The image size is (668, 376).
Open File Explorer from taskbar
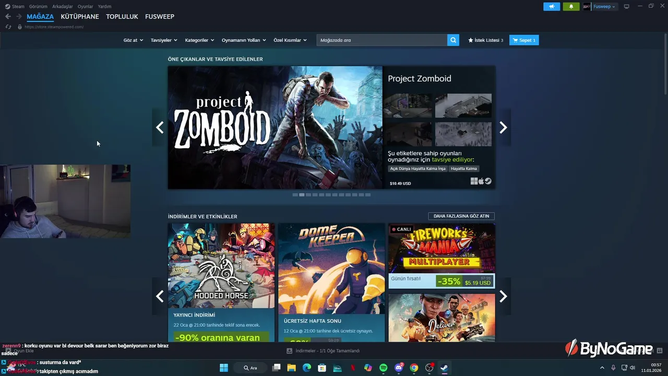(292, 368)
